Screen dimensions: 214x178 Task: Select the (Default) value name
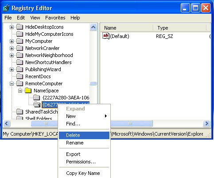[120, 36]
